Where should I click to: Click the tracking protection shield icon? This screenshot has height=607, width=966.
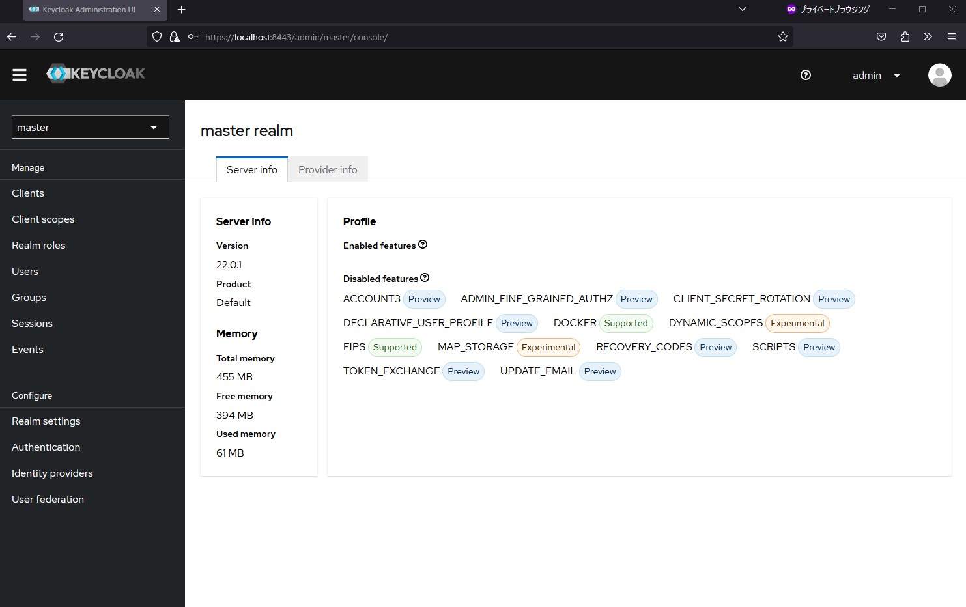coord(156,36)
